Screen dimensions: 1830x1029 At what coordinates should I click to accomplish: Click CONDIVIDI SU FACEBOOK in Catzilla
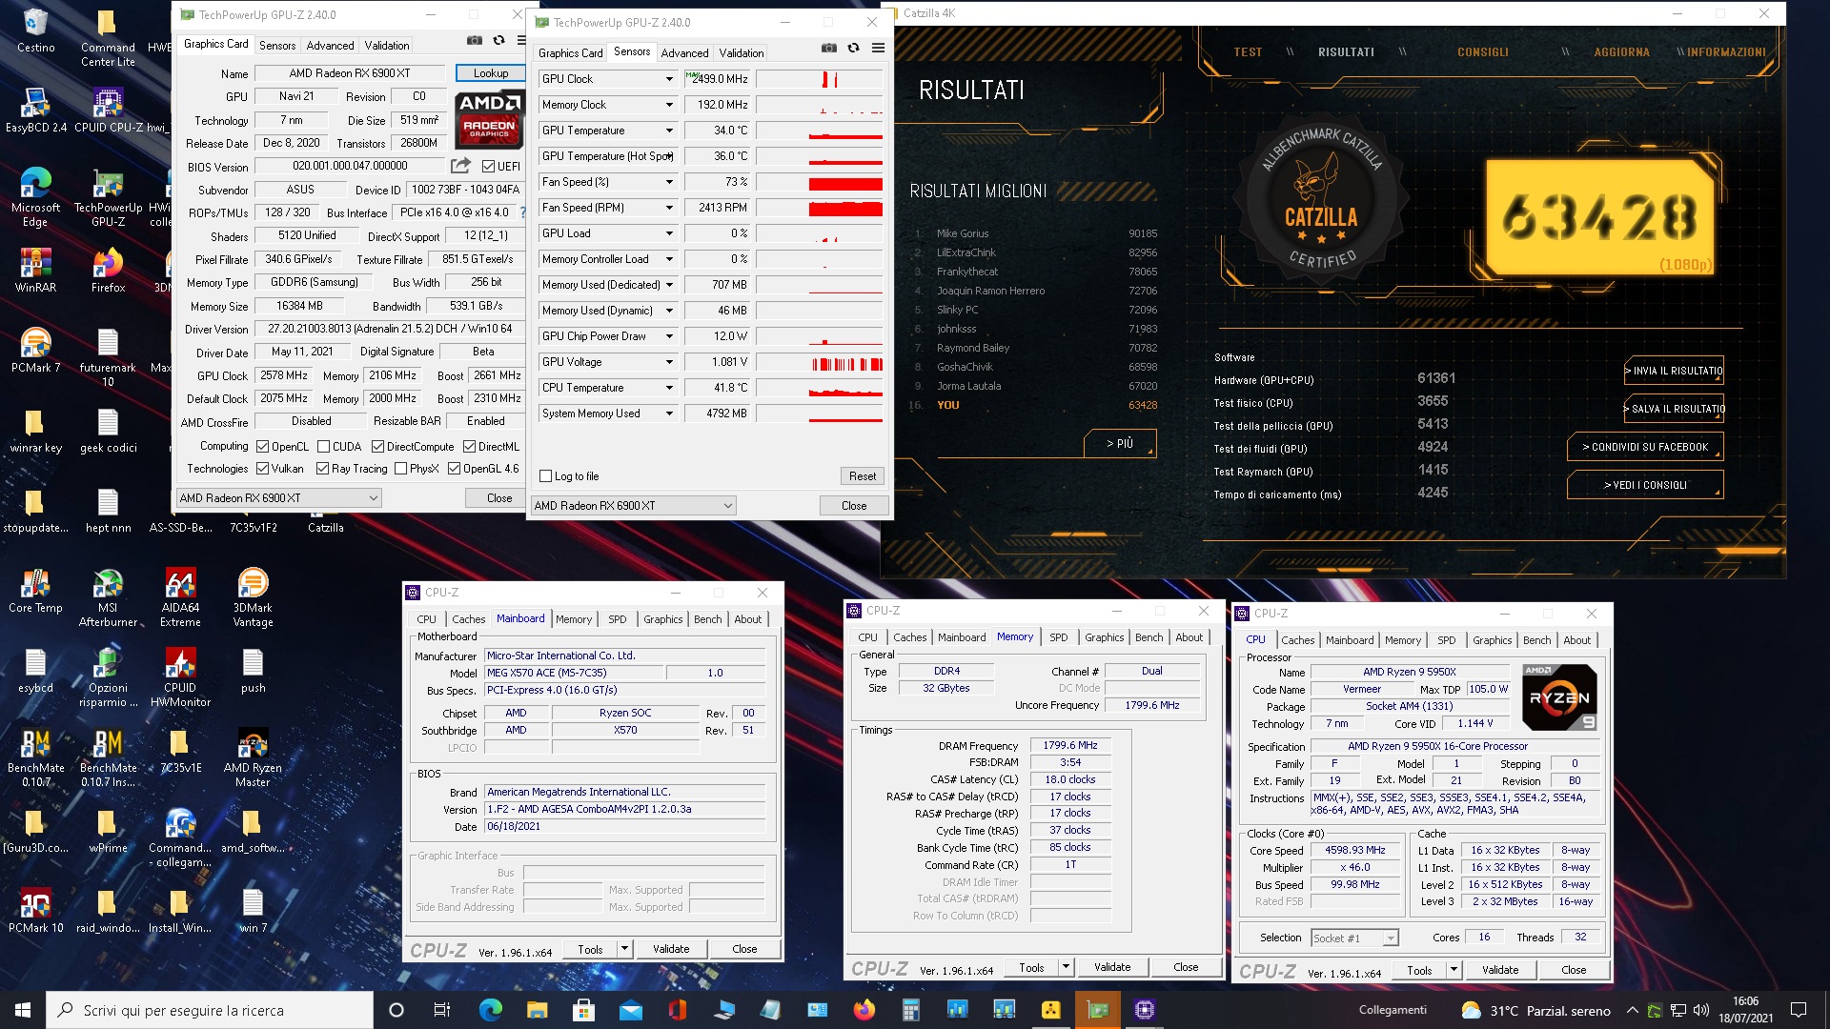(x=1645, y=447)
